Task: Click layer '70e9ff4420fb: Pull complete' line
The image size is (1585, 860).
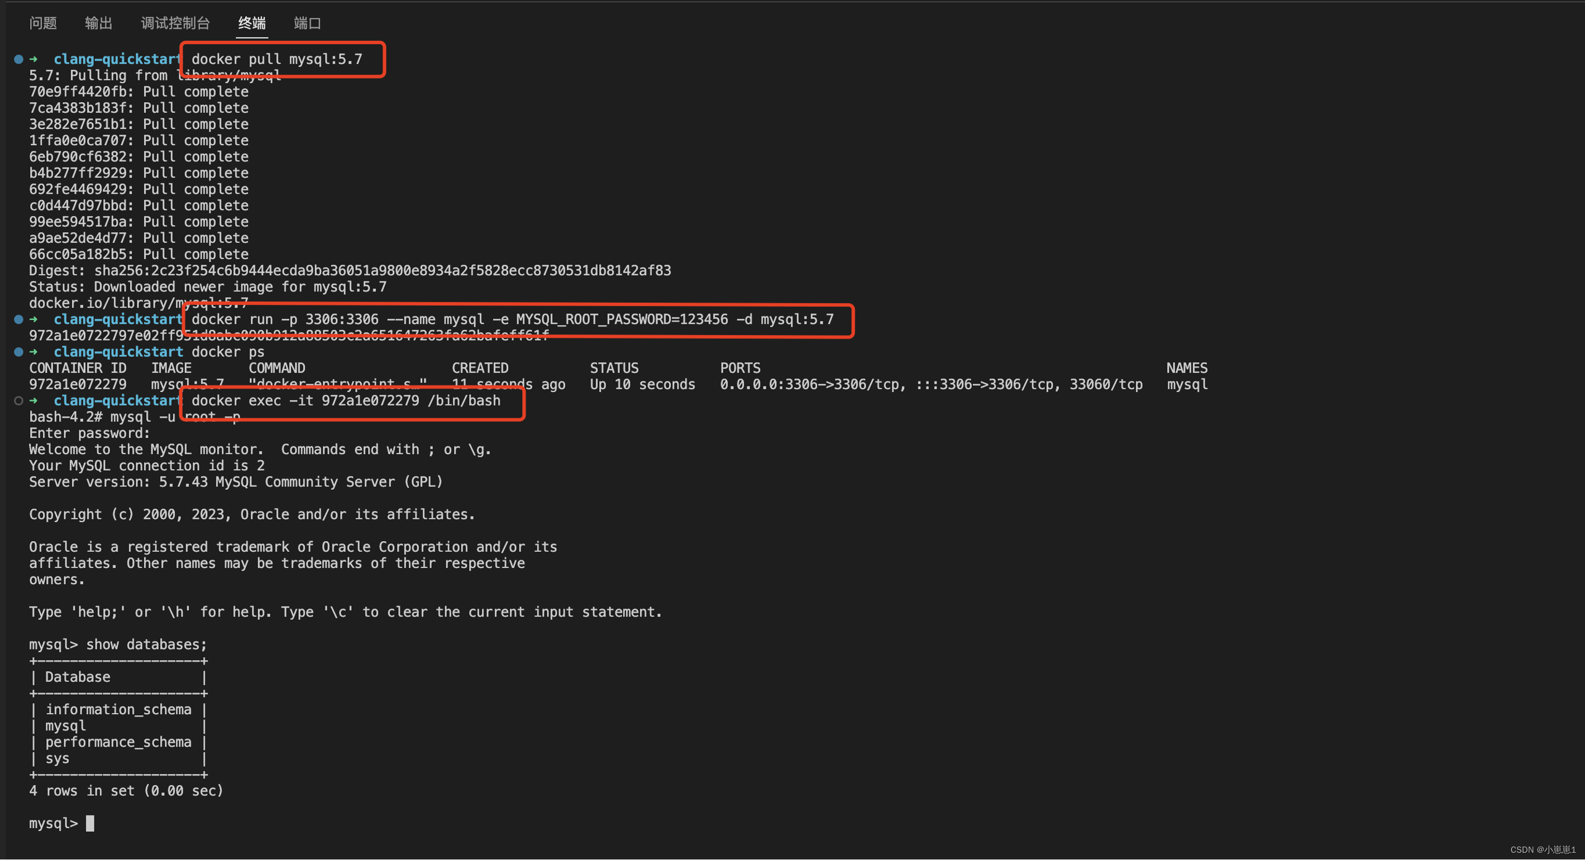Action: (139, 92)
